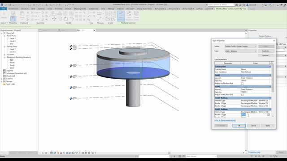Viewport: 287px width, 161px height.
Task: Click the Type Parameters vertical scrollbar
Action: coord(273,79)
